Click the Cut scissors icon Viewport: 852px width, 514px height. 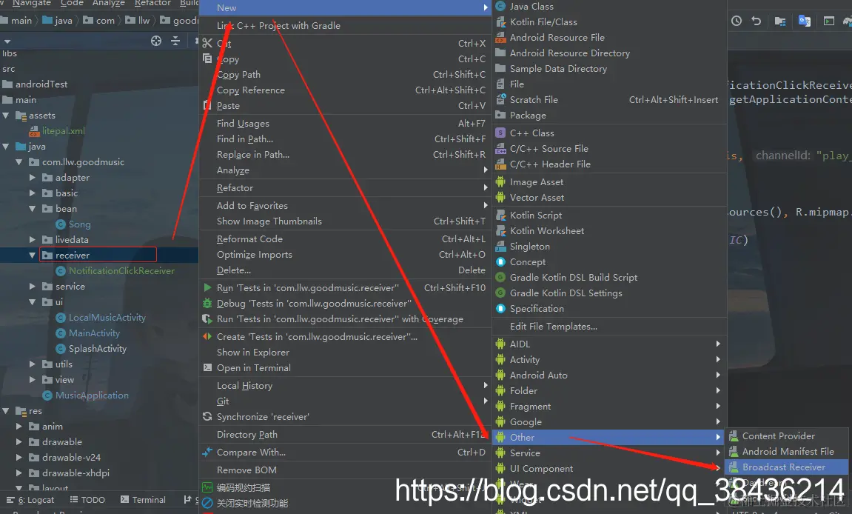click(207, 43)
